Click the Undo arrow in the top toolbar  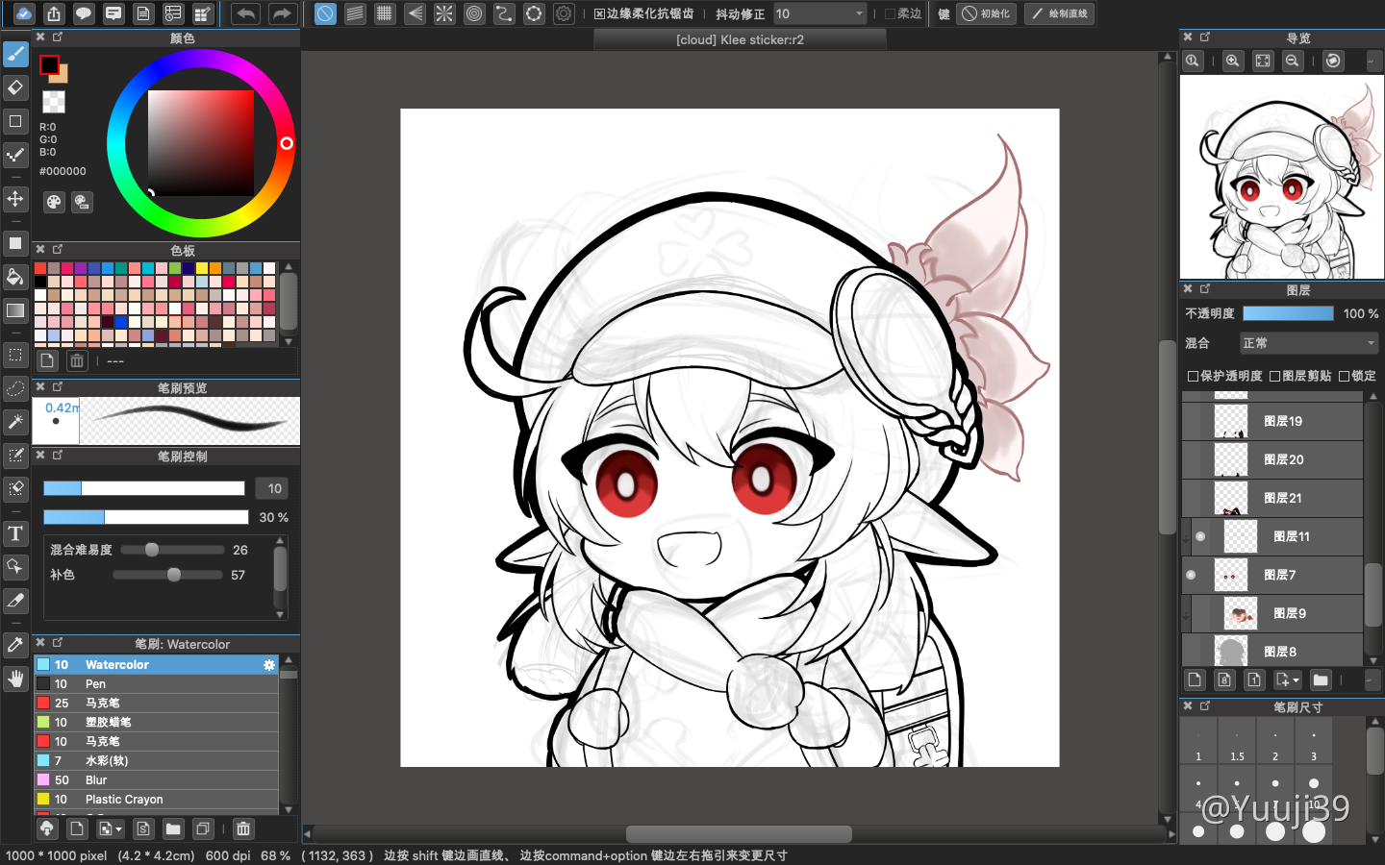pyautogui.click(x=246, y=13)
